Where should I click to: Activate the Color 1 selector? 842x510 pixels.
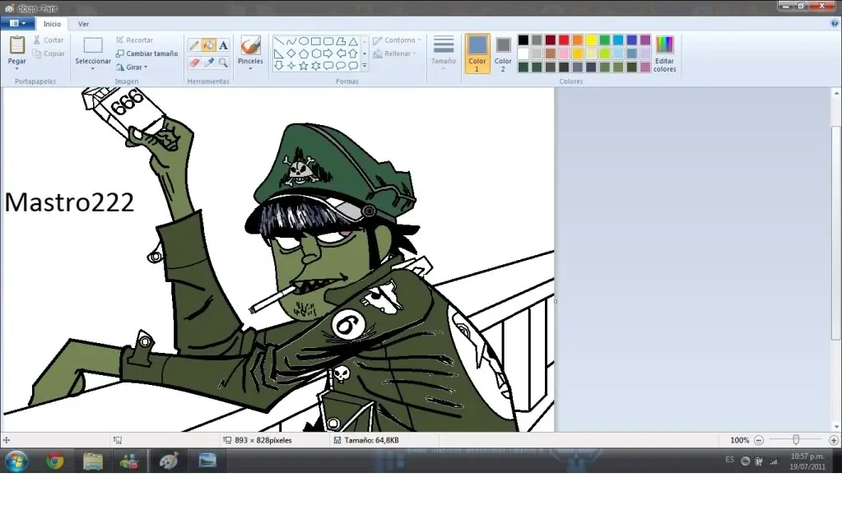coord(477,53)
